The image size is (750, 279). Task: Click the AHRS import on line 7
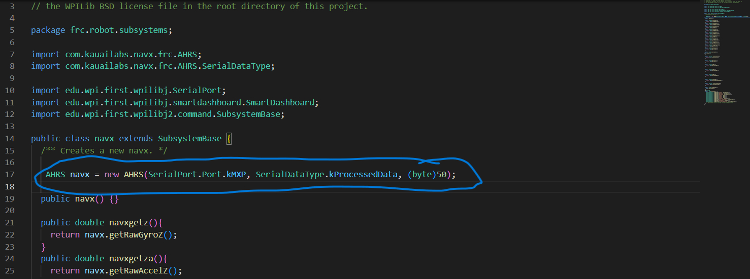pyautogui.click(x=117, y=54)
